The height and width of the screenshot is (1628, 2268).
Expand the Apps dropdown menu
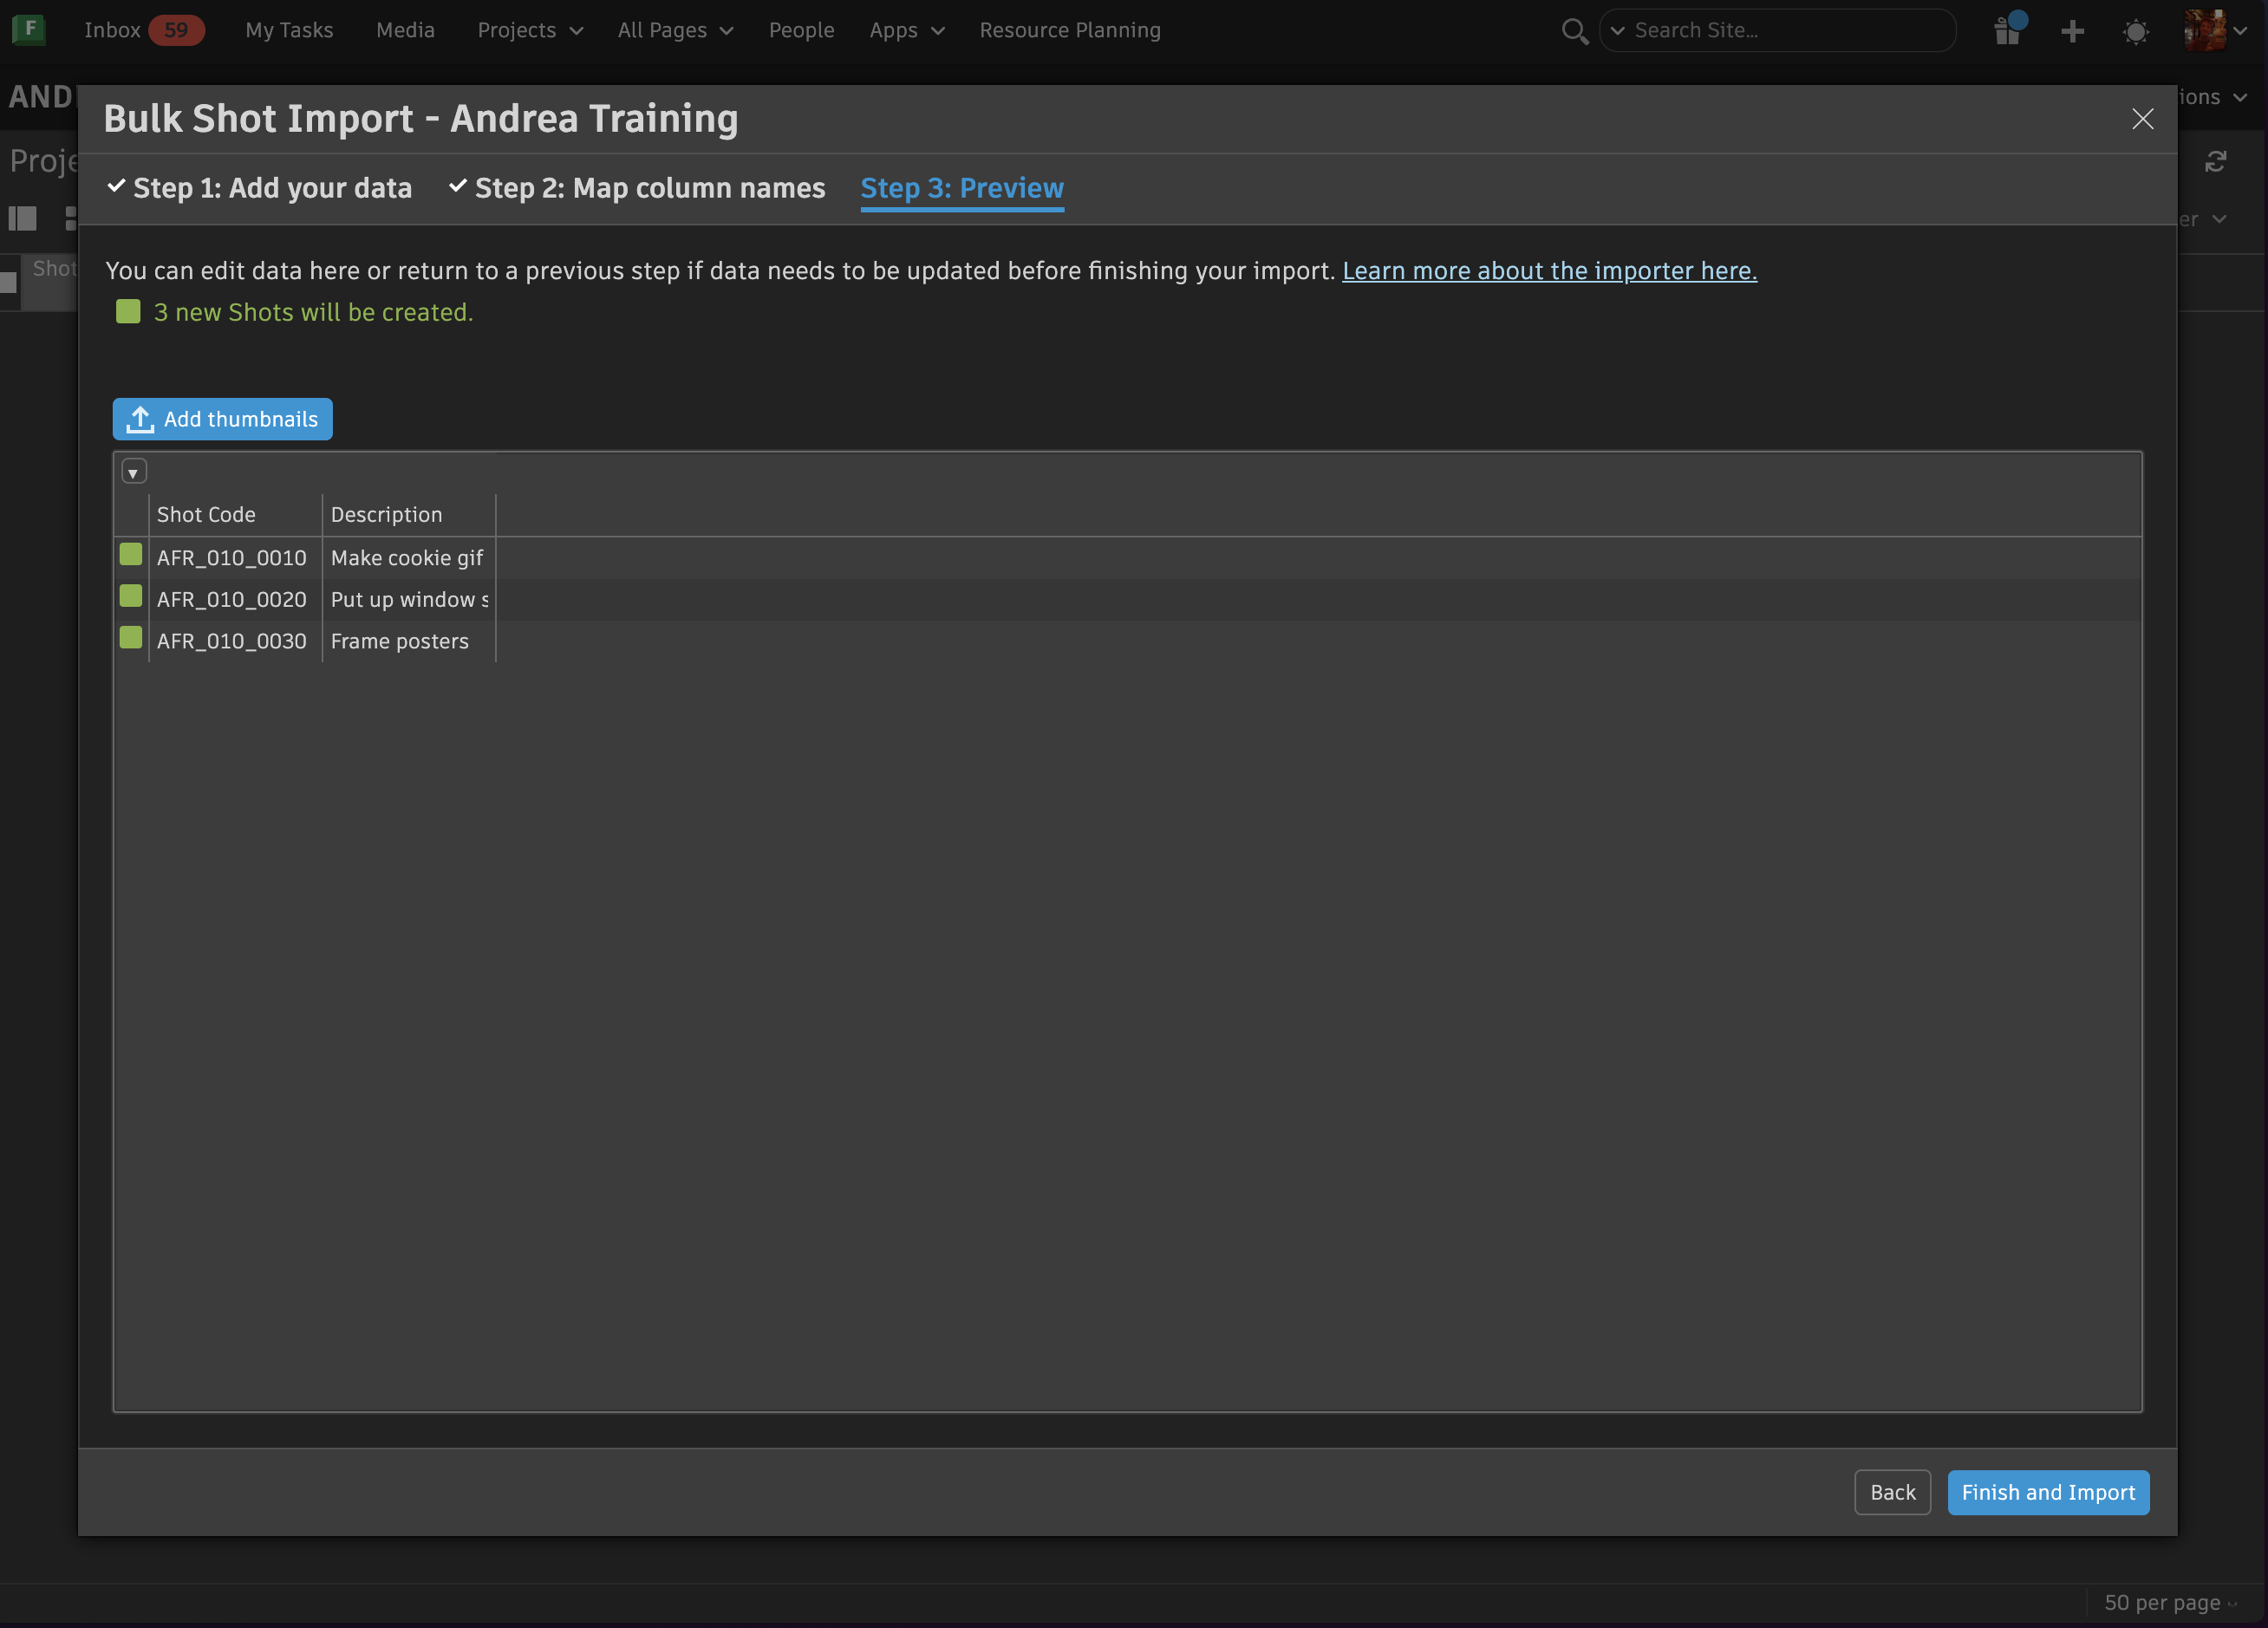tap(906, 31)
